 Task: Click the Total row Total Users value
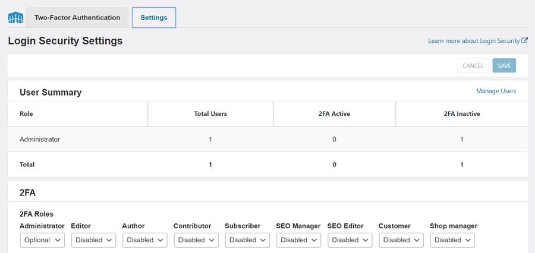[210, 165]
